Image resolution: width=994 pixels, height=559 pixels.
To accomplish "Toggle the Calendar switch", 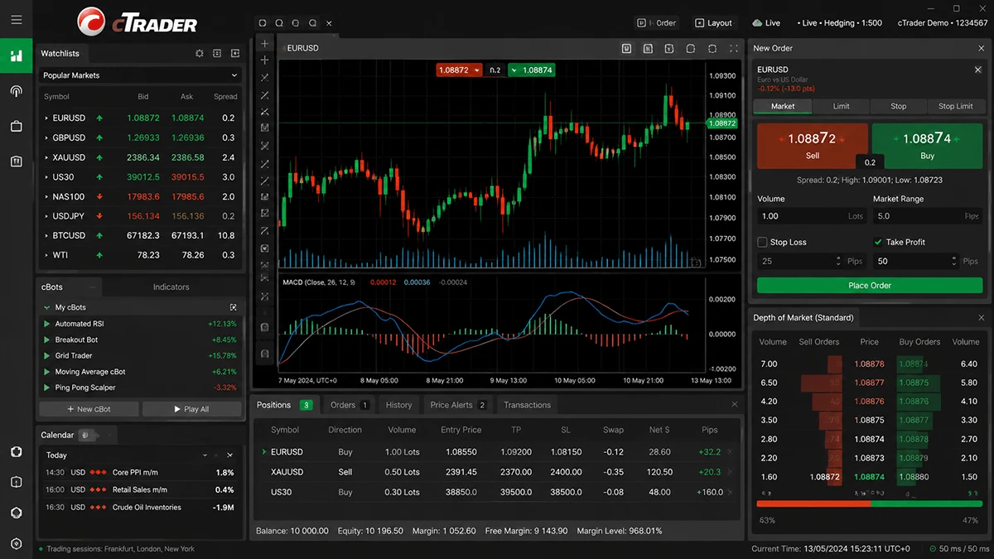I will point(87,435).
